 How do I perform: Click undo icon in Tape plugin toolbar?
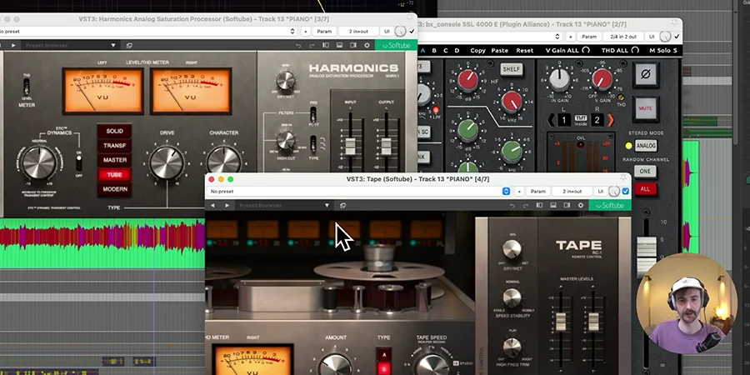coord(512,206)
